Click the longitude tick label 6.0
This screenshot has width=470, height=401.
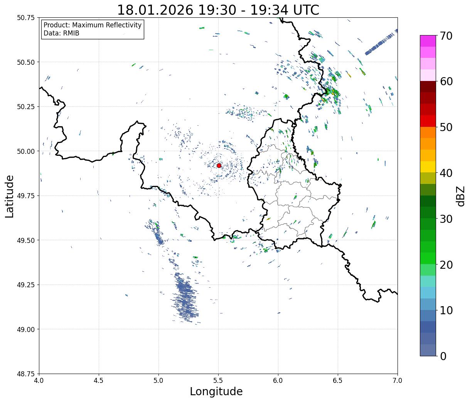(278, 381)
